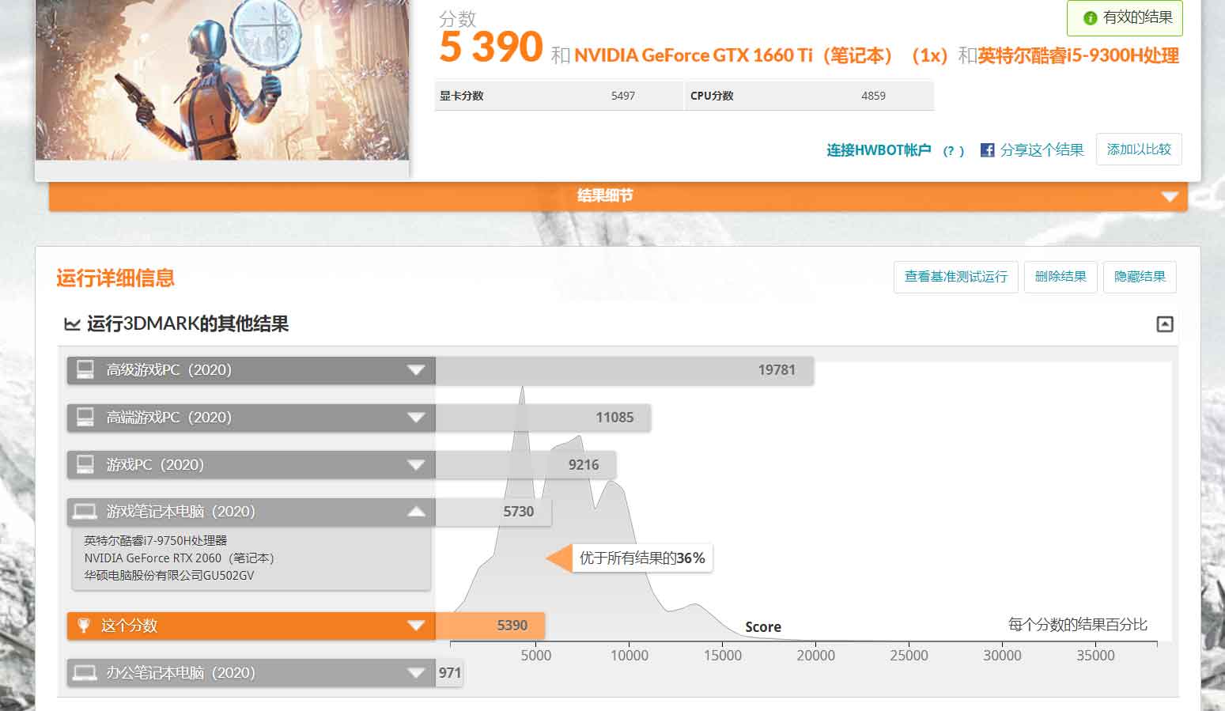Image resolution: width=1225 pixels, height=711 pixels.
Task: Click the 隐藏结果 hide result button
Action: tap(1140, 277)
